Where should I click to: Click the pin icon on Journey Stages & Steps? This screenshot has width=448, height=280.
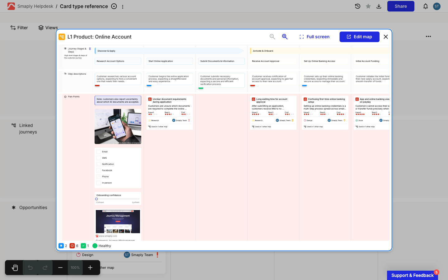90,49
